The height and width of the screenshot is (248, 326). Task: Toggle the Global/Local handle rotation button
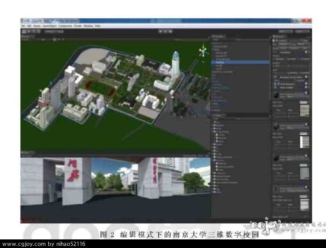click(x=59, y=31)
